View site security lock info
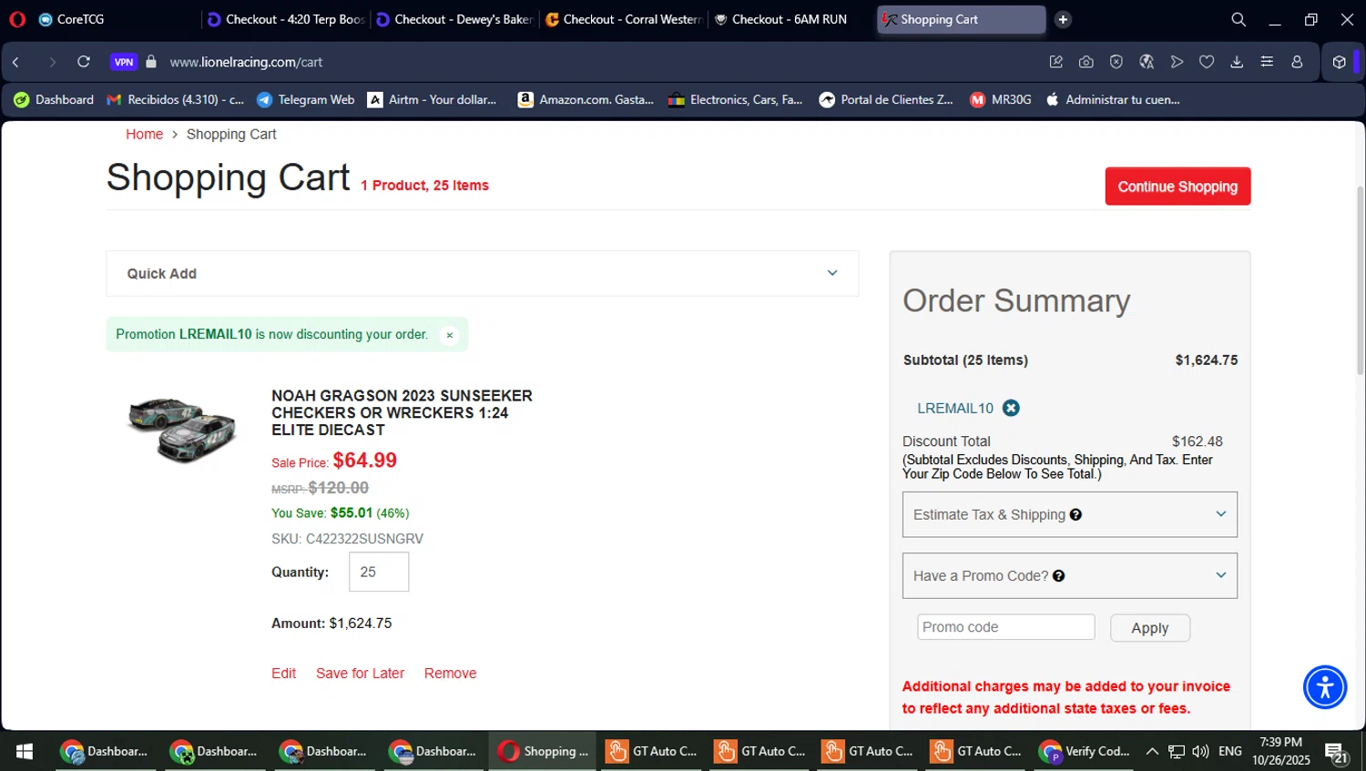Screen dimensions: 1366x771 151,62
